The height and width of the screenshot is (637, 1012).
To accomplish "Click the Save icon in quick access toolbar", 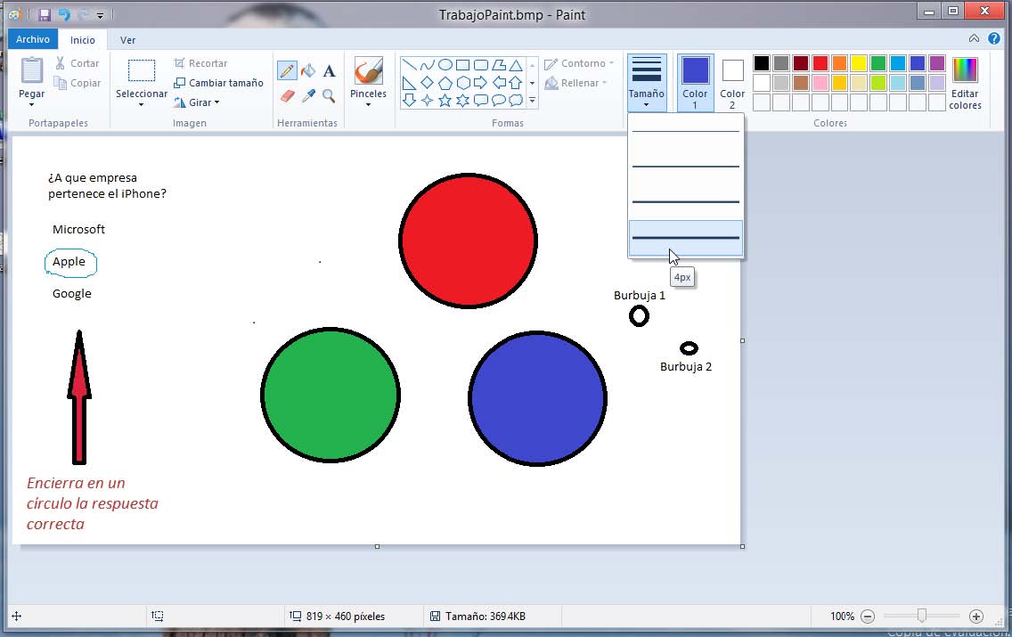I will pos(44,14).
